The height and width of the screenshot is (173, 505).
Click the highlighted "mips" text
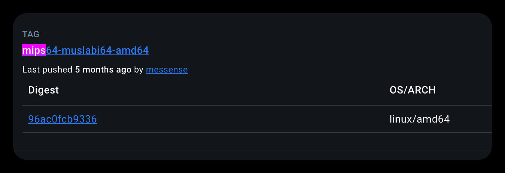coord(34,50)
